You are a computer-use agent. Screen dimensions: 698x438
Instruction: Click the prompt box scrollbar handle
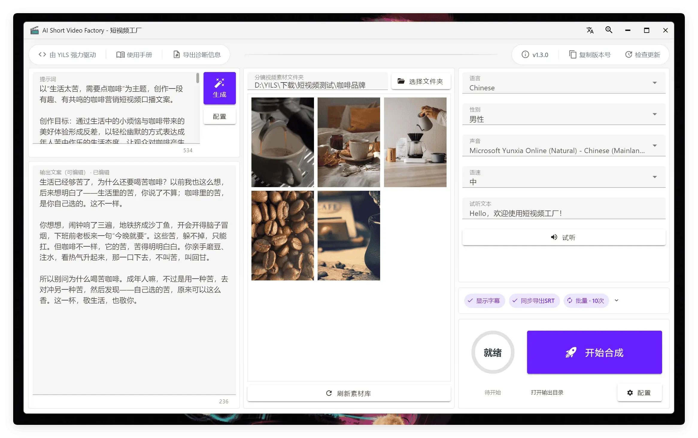[x=198, y=78]
